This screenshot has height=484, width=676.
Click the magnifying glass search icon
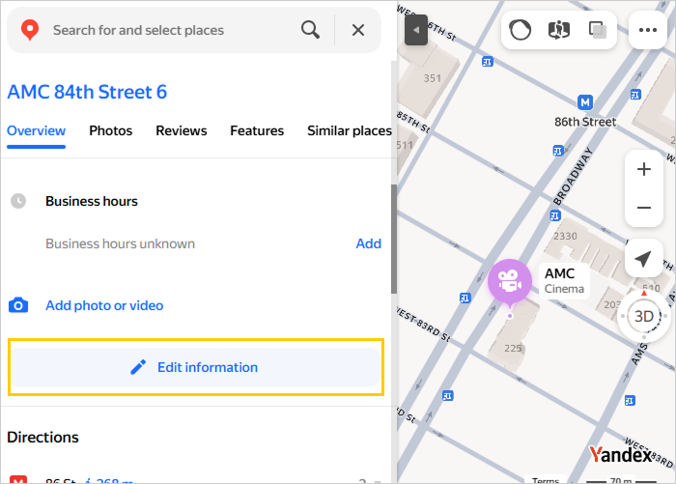[310, 30]
